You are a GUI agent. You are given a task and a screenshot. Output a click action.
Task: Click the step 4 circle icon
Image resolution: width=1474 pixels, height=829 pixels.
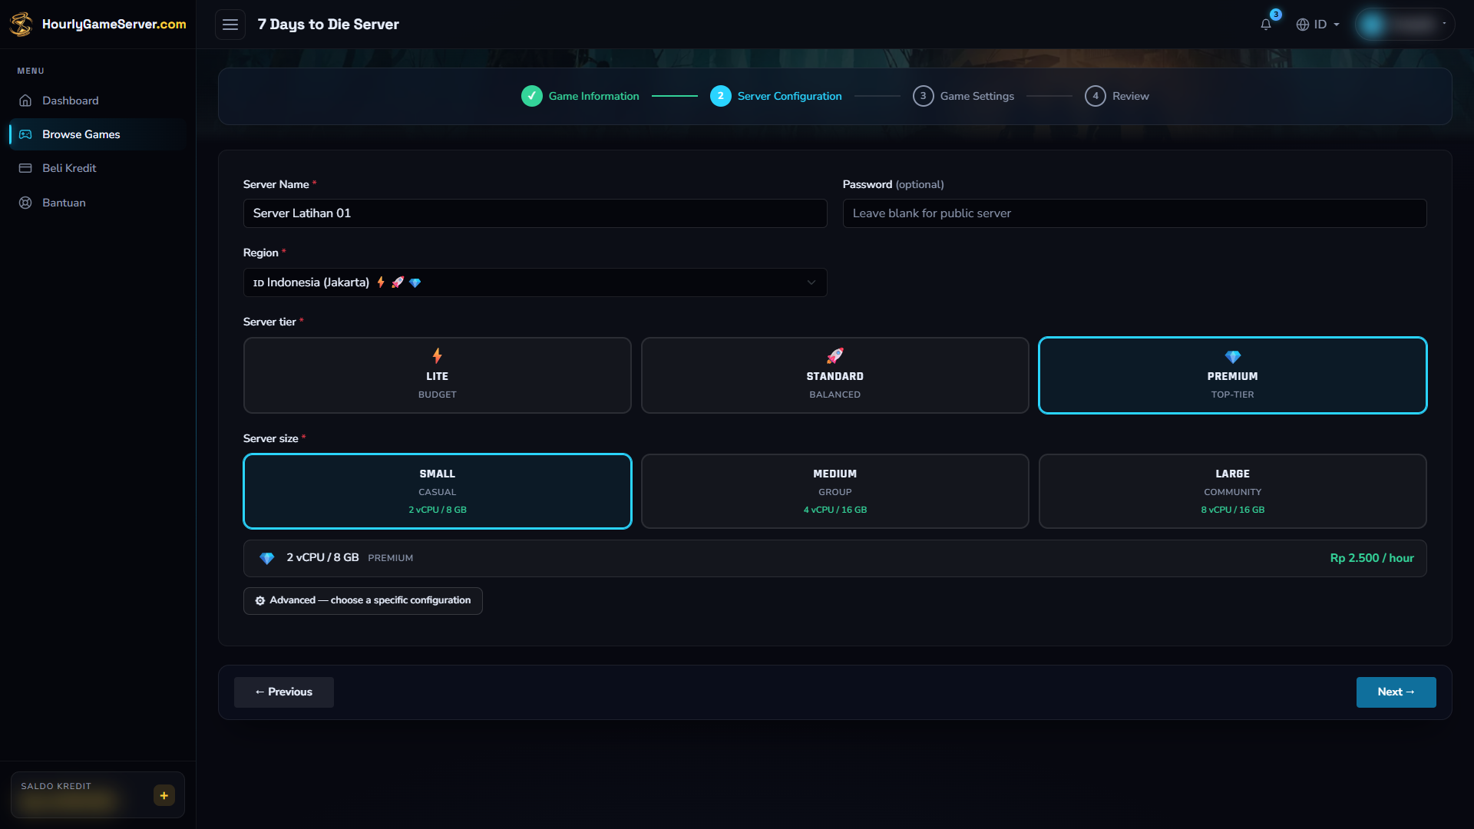(1096, 96)
